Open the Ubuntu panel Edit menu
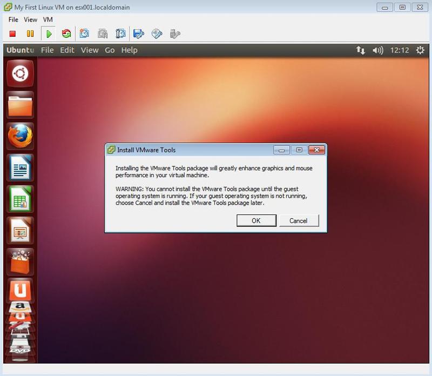This screenshot has height=376, width=432. [x=67, y=50]
